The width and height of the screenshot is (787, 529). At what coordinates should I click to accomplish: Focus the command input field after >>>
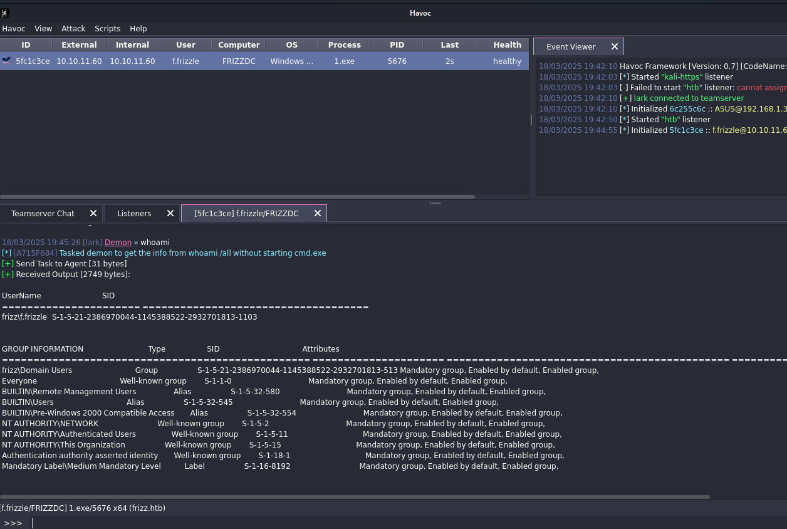click(x=407, y=523)
